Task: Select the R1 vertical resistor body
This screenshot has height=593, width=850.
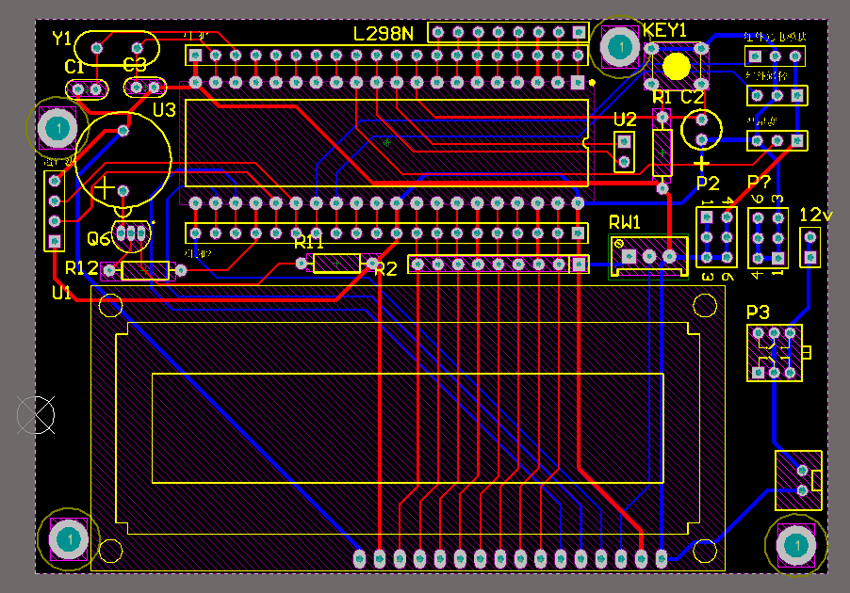Action: (x=662, y=152)
